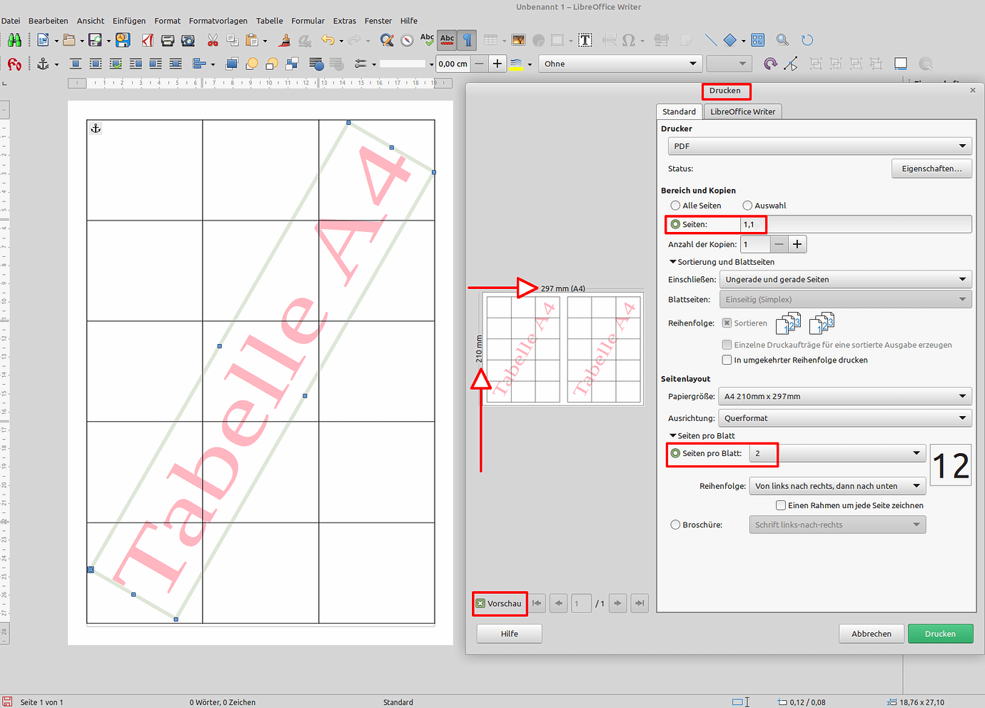Open Papiergröße A4 dropdown
Screen dimensions: 985x708
point(845,396)
